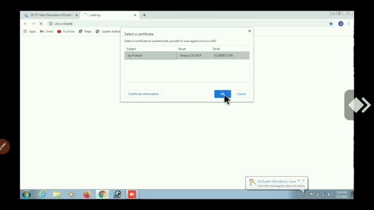
Task: Click the network icon in system tray
Action: click(323, 194)
